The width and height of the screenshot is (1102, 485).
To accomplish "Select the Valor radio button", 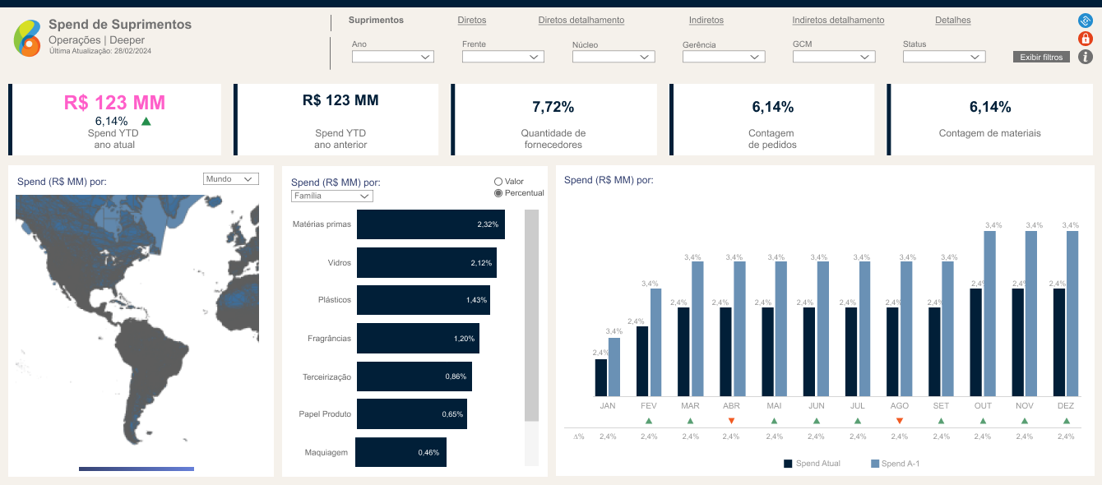I will point(498,182).
